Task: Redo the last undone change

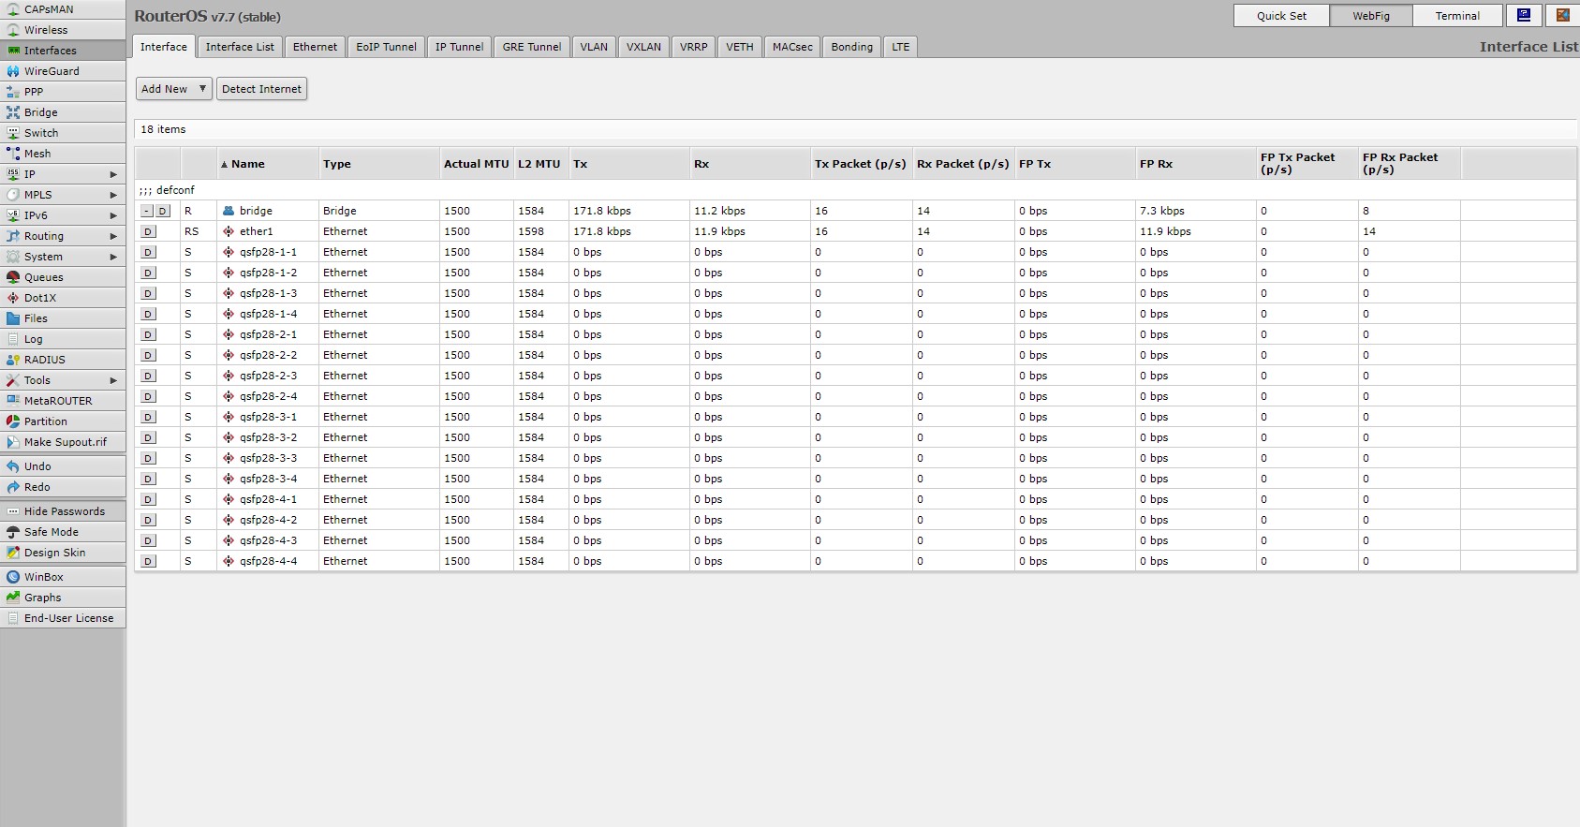Action: coord(63,487)
